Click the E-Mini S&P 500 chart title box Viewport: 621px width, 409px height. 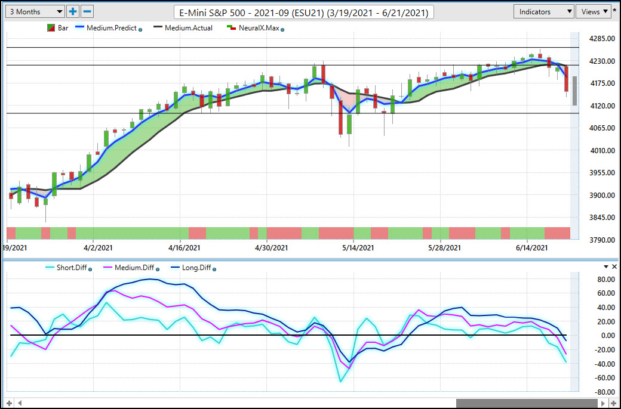[x=304, y=13]
